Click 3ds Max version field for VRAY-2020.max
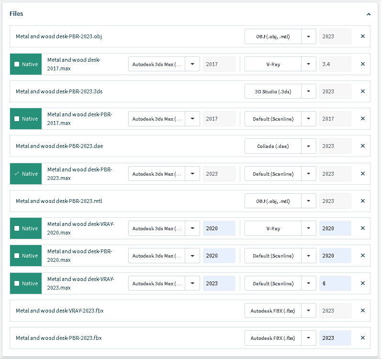Screen dimensions: 381x359 pos(219,228)
